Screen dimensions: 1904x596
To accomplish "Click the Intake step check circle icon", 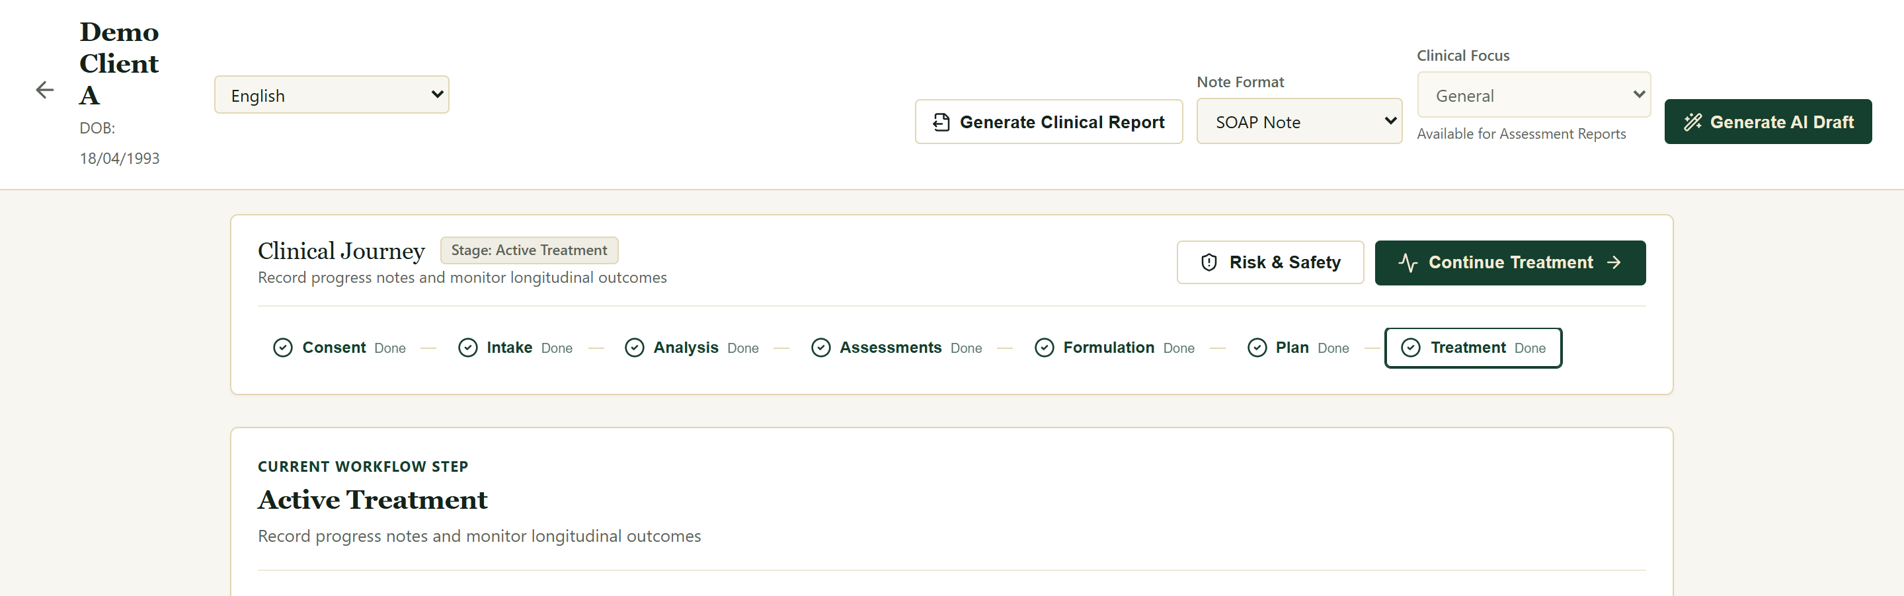I will [468, 348].
